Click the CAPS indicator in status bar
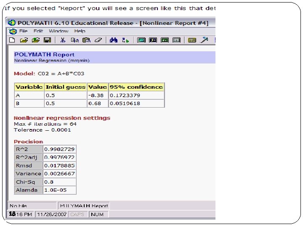Image resolution: width=303 pixels, height=227 pixels. tap(77, 214)
